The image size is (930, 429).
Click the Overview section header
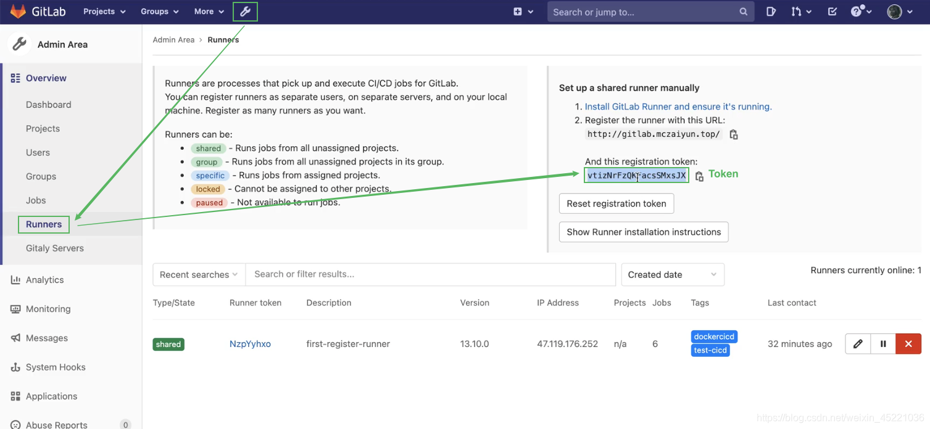coord(46,78)
